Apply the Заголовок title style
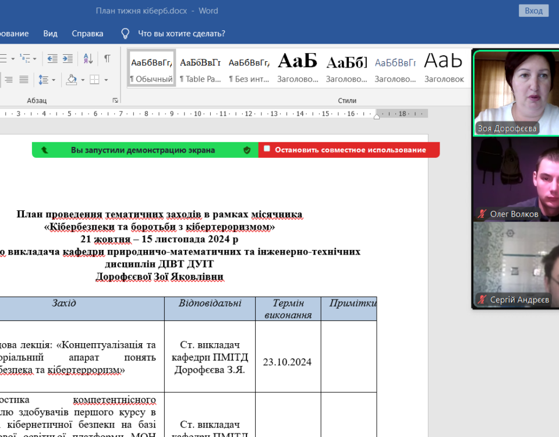This screenshot has width=559, height=437. (444, 69)
